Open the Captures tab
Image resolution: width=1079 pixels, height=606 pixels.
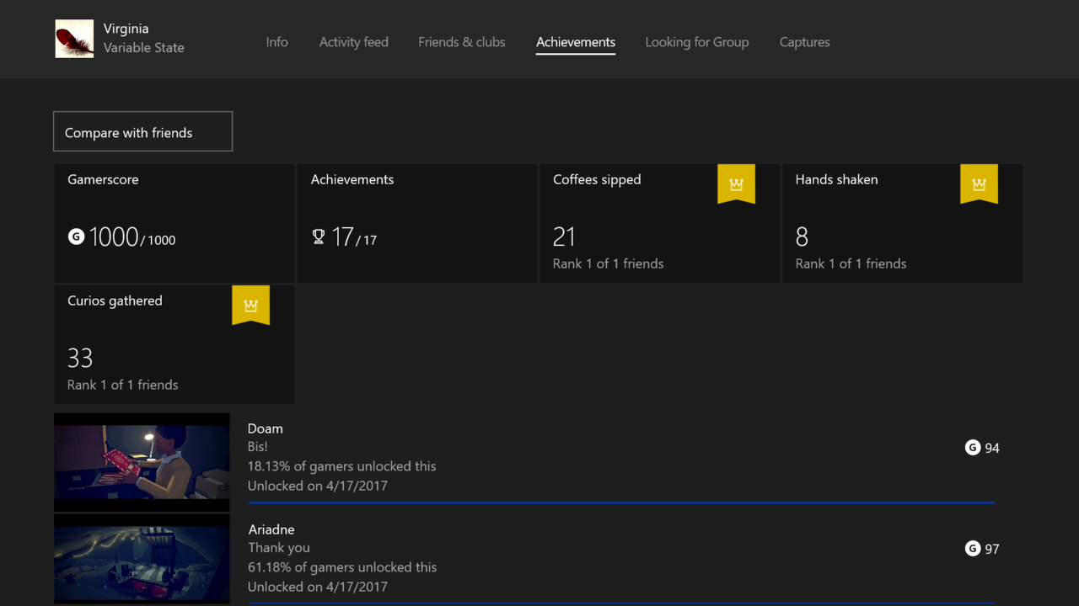pos(805,42)
